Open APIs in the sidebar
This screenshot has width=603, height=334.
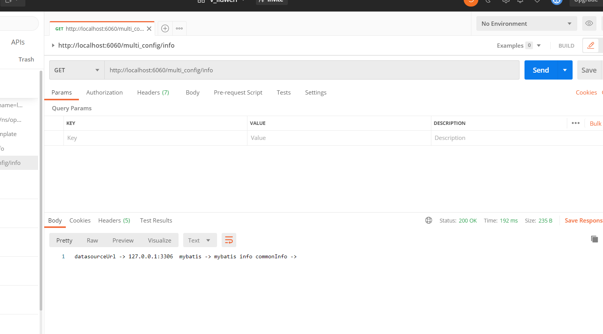tap(18, 42)
